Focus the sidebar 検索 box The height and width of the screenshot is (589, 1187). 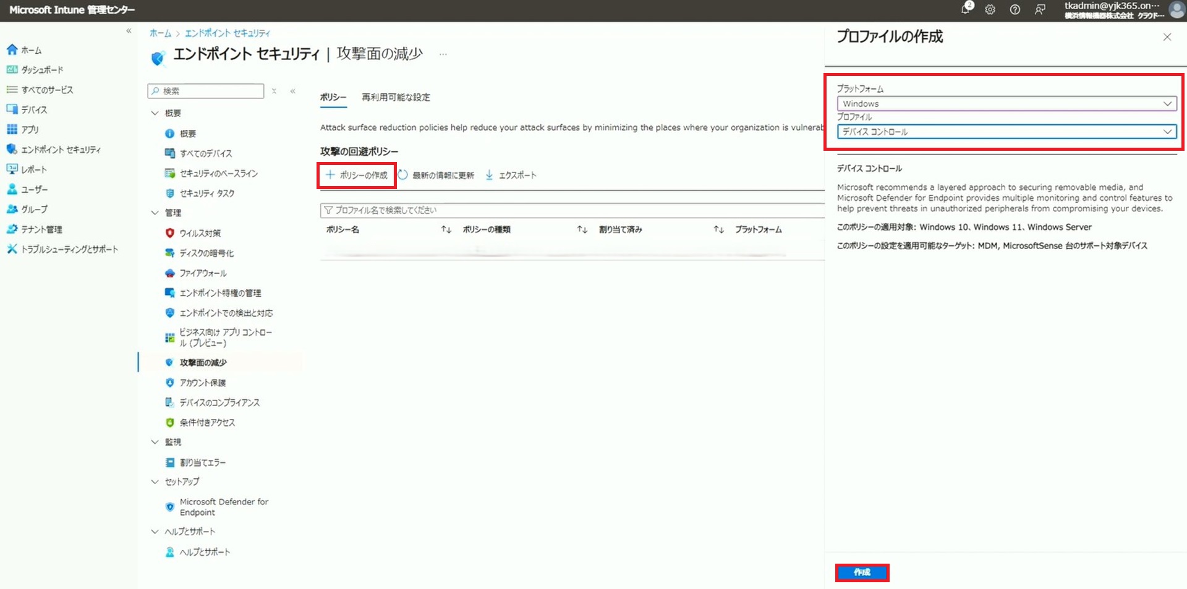(206, 91)
